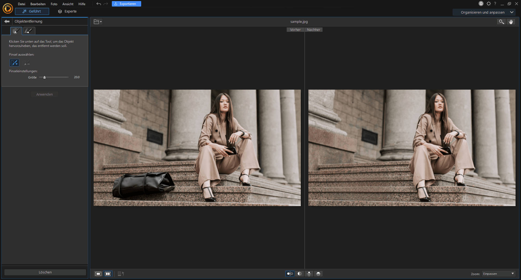521x280 pixels.
Task: Switch to single image view mode
Action: (98, 274)
